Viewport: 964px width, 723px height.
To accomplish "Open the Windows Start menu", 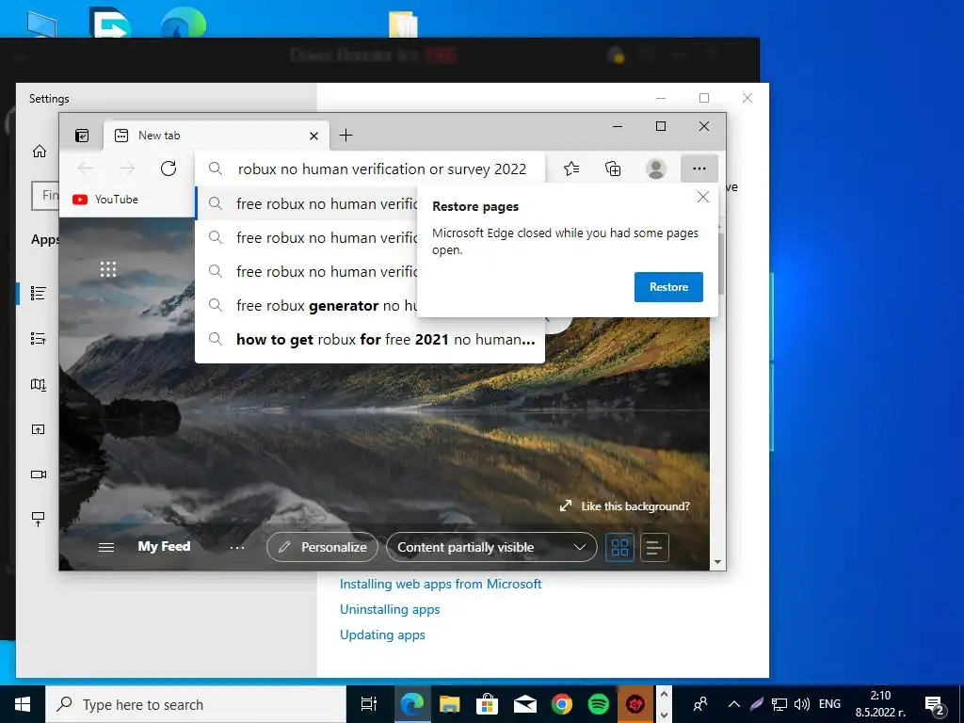I will (23, 704).
